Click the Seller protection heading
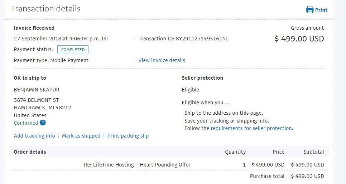 (x=202, y=78)
